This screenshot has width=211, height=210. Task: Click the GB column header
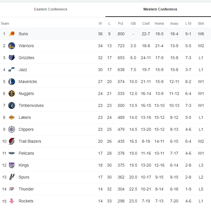(x=133, y=24)
